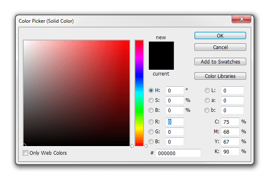Select the H hue radio button
This screenshot has width=271, height=182.
point(151,90)
